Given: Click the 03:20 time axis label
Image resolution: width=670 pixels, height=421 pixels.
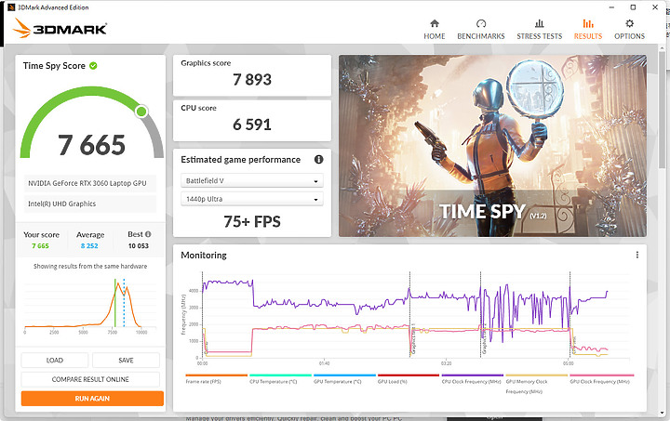Looking at the screenshot, I should pyautogui.click(x=446, y=363).
